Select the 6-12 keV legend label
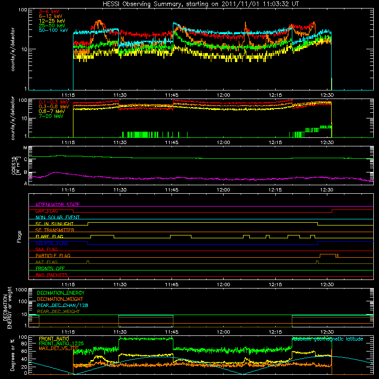 tap(51, 16)
